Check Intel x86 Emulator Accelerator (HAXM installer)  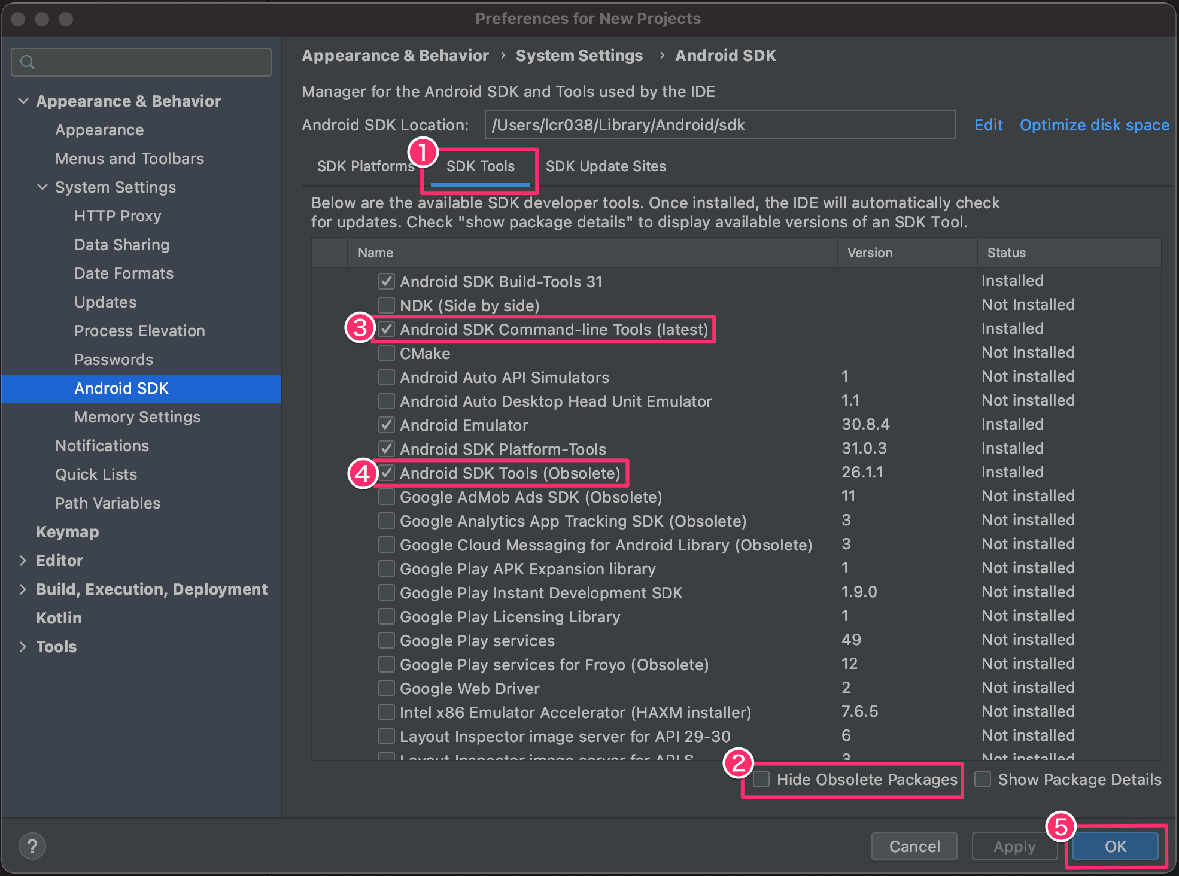[387, 712]
